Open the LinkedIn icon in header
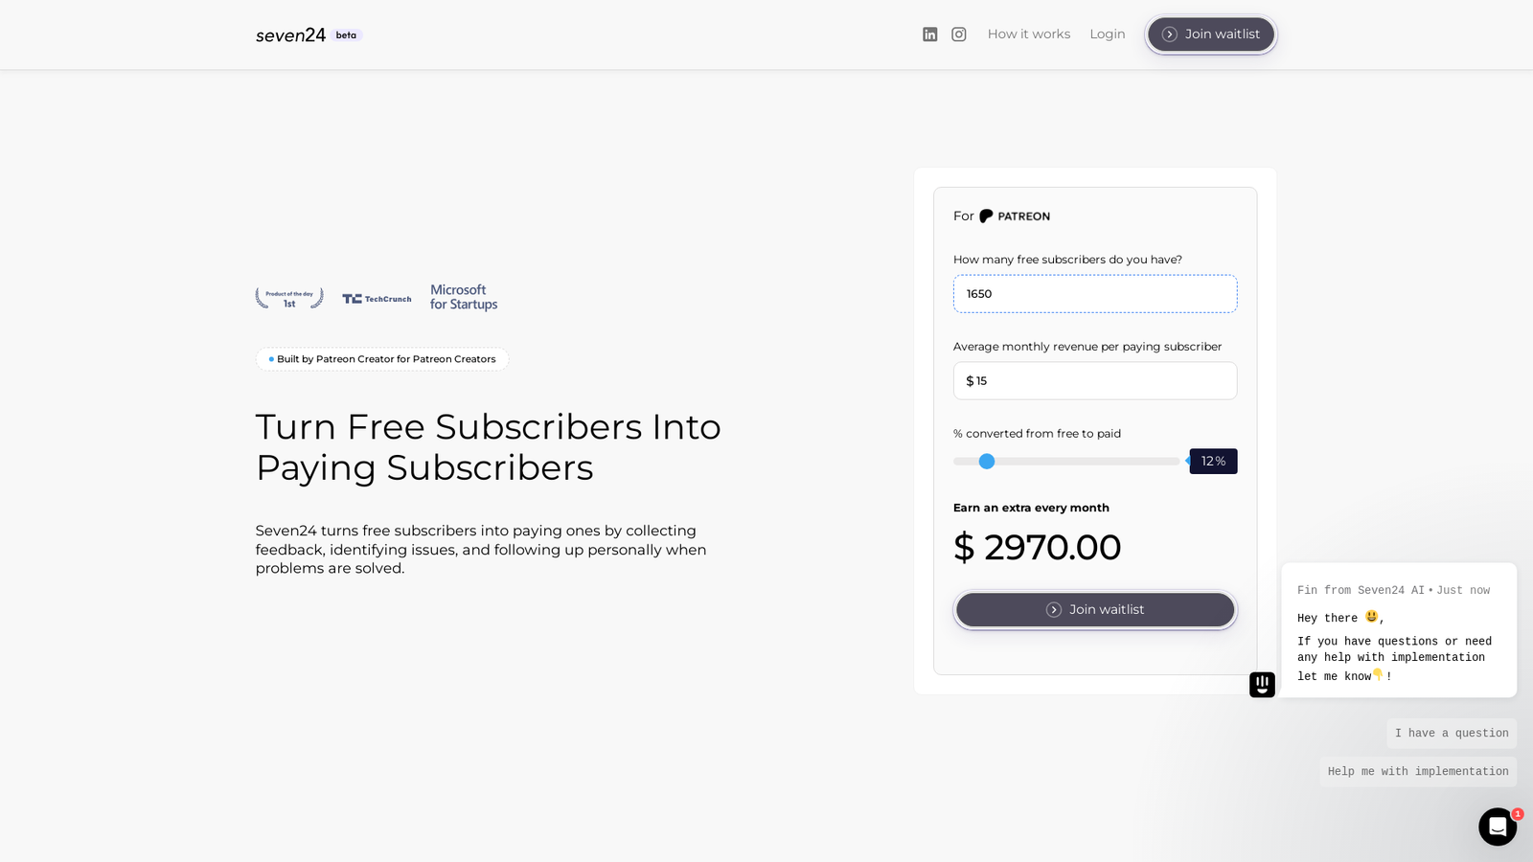Viewport: 1533px width, 862px height. pos(929,34)
